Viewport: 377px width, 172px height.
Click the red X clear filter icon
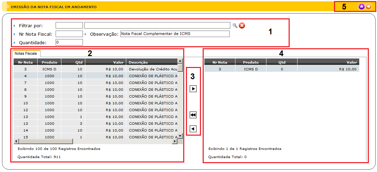(x=242, y=25)
